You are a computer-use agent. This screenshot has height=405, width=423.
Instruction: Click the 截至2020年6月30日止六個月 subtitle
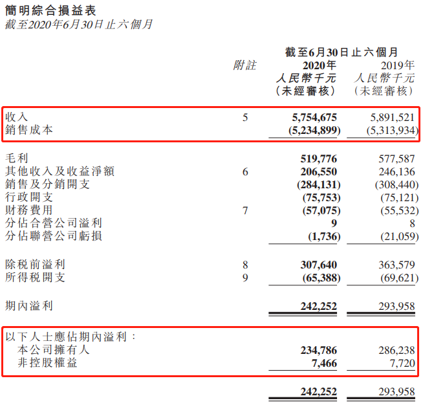(78, 24)
